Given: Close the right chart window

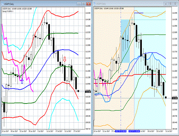Looking at the screenshot, I should coord(175,4).
